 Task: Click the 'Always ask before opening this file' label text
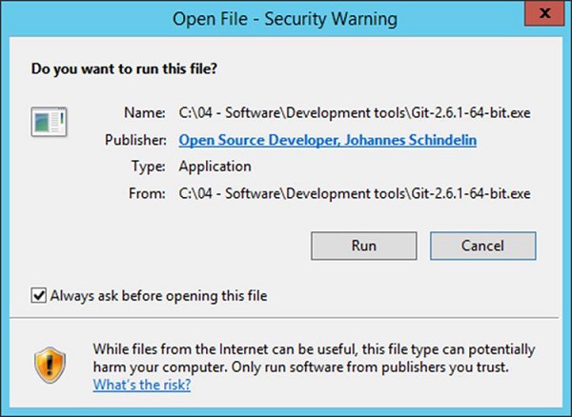[158, 296]
